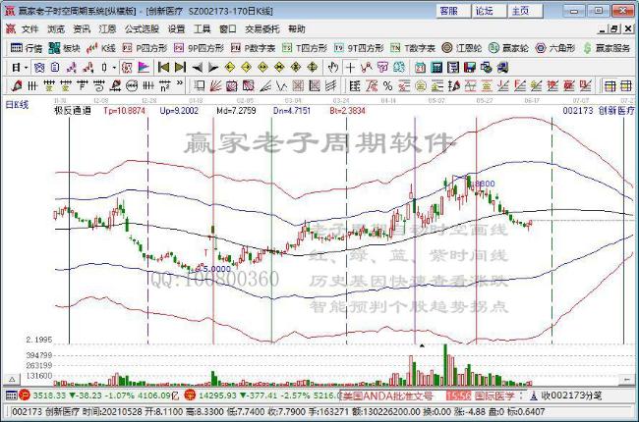Image resolution: width=639 pixels, height=422 pixels.
Task: Click the 客服 customer service button
Action: click(x=453, y=11)
